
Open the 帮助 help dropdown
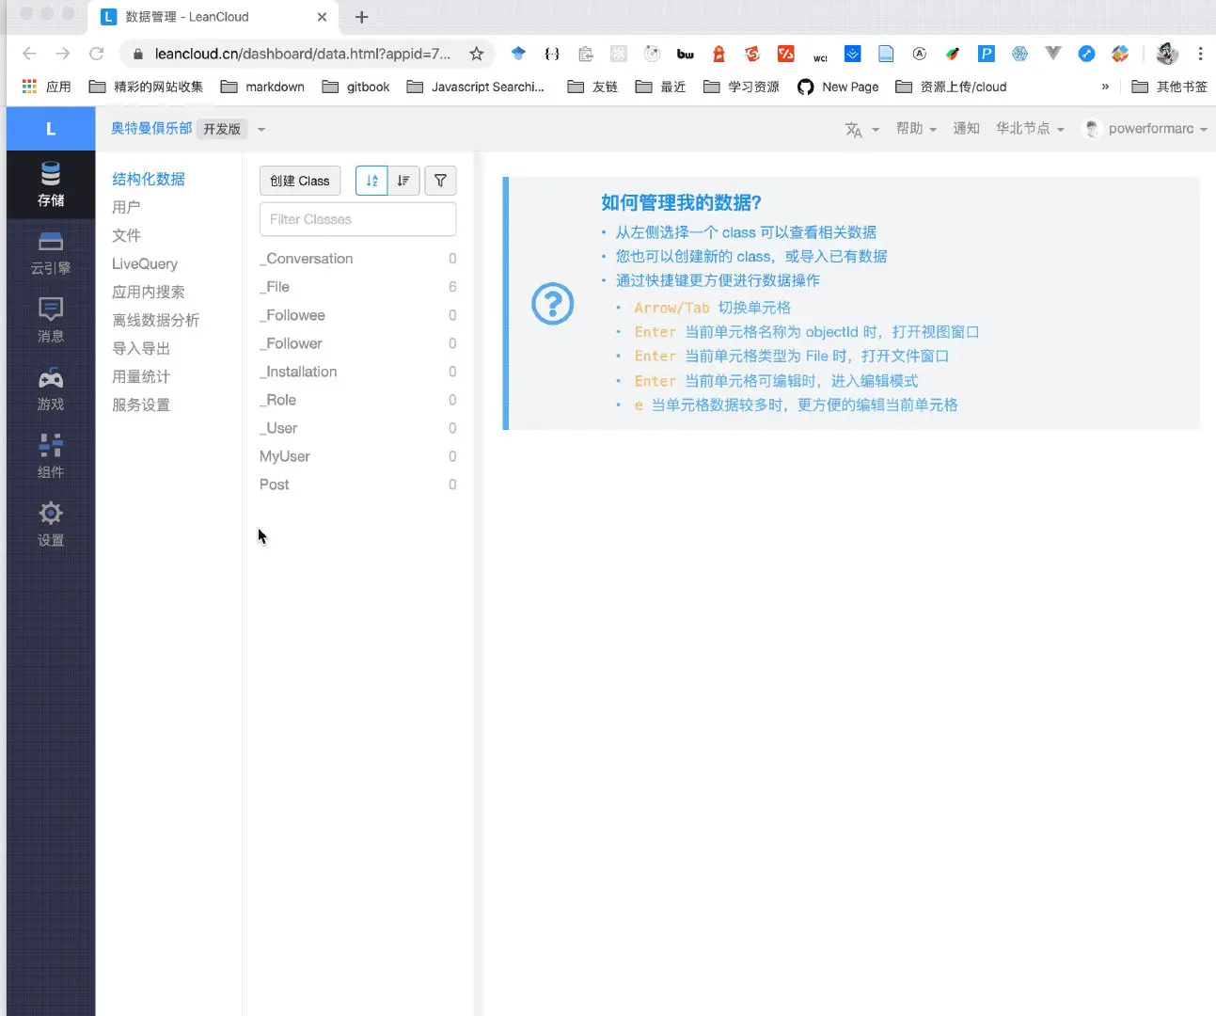click(x=916, y=129)
